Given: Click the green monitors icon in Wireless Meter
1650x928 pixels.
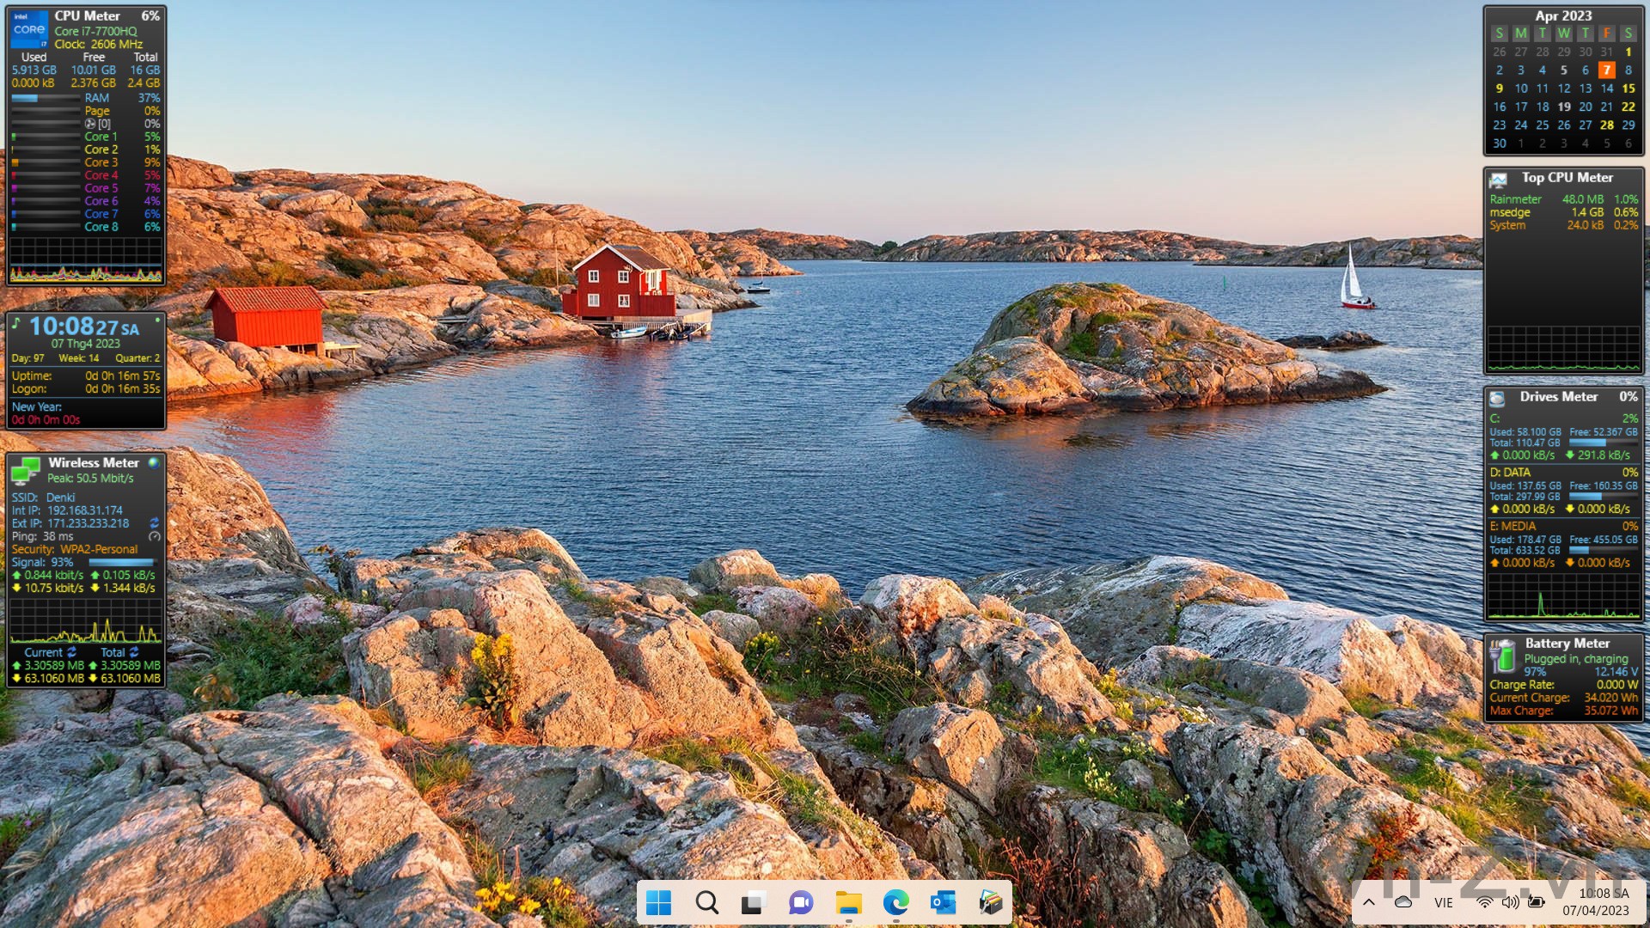Looking at the screenshot, I should (x=25, y=470).
